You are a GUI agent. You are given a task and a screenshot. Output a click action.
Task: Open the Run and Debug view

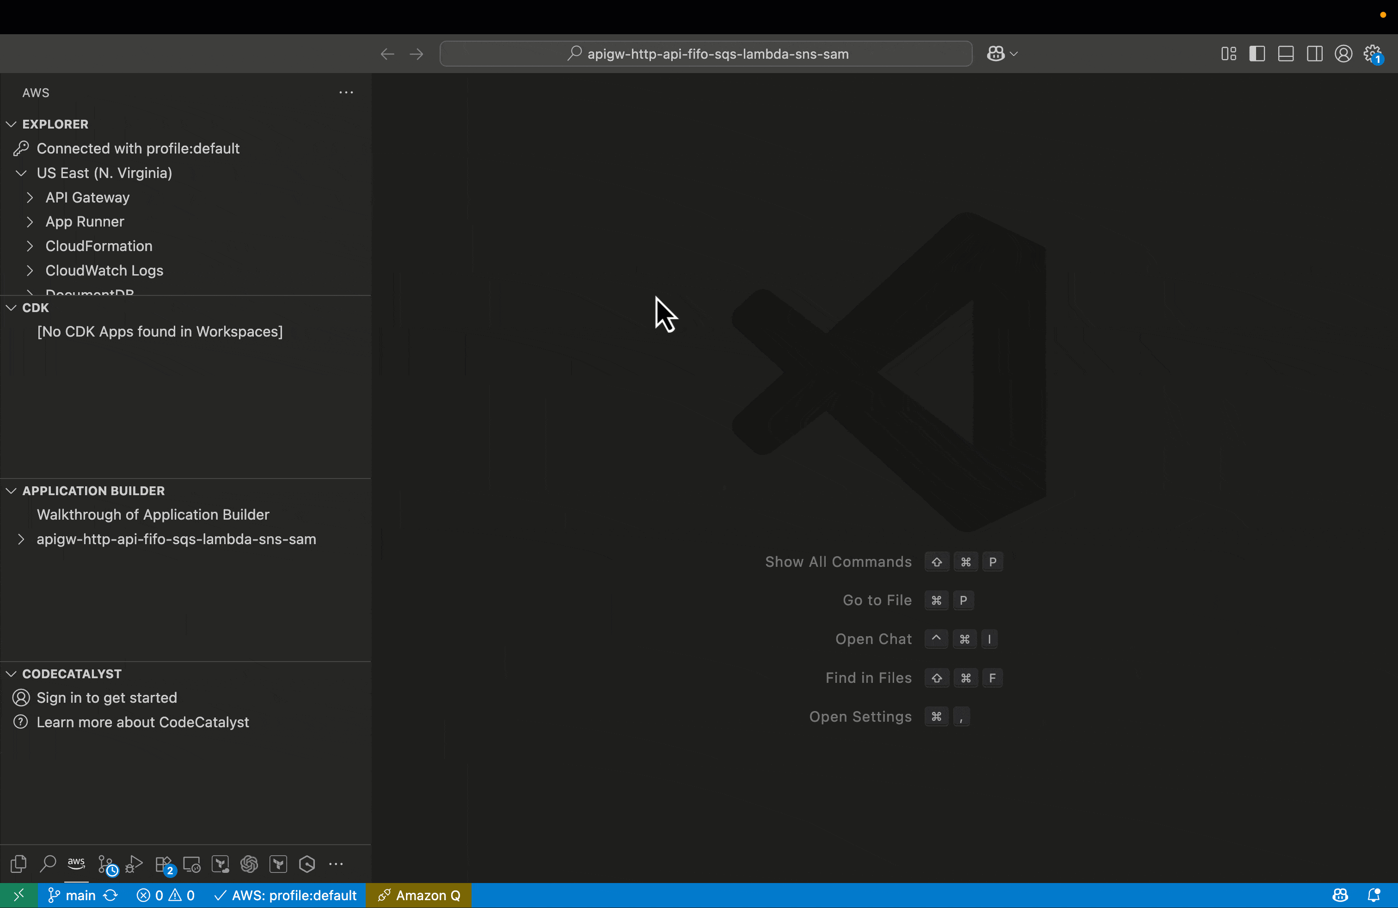(x=135, y=864)
